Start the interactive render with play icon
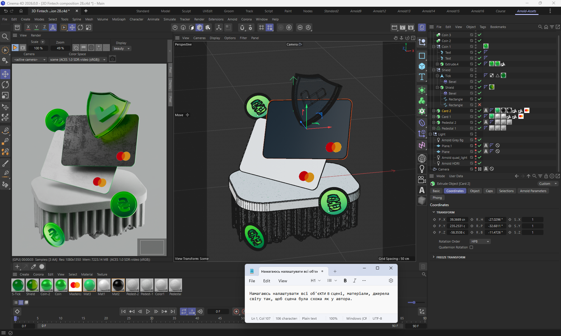Viewport: 561px width, 336px height. point(15,48)
